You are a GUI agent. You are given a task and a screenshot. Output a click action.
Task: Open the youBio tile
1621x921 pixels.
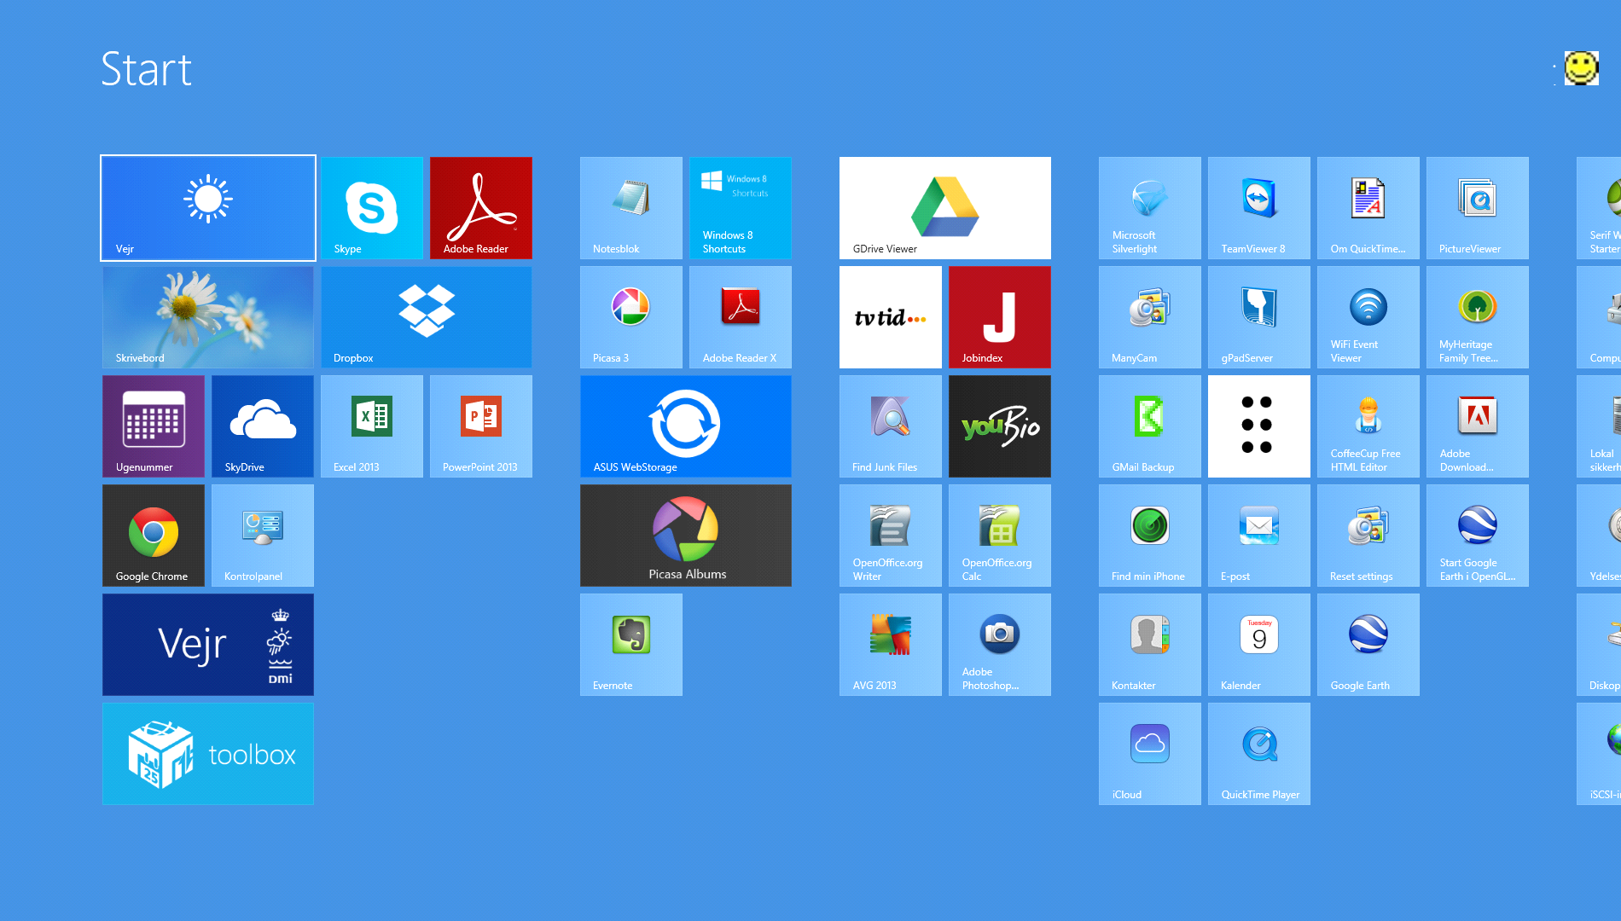1000,426
